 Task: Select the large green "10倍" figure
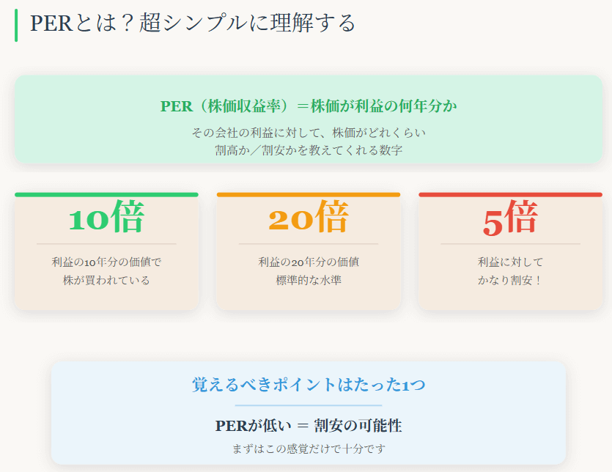coord(106,218)
